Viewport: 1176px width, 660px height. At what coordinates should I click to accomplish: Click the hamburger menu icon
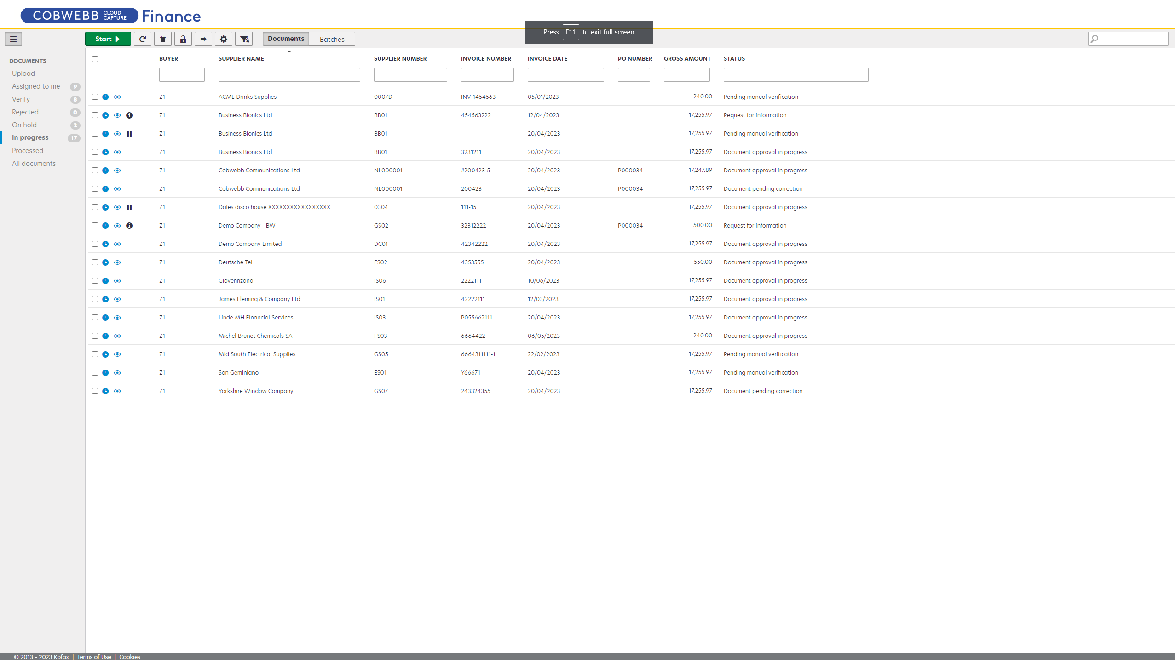pos(13,39)
